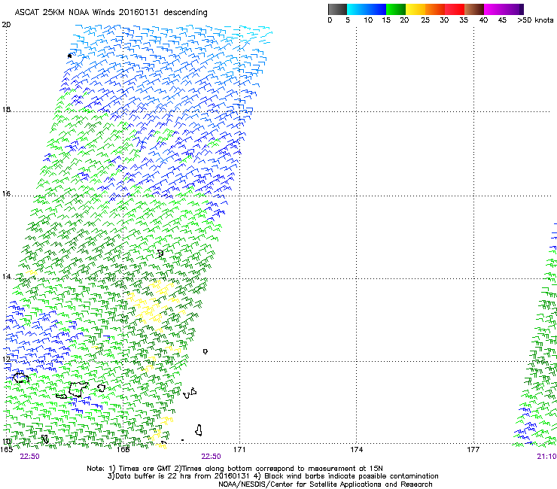Click the small island outline near 12N 170E

[205, 351]
